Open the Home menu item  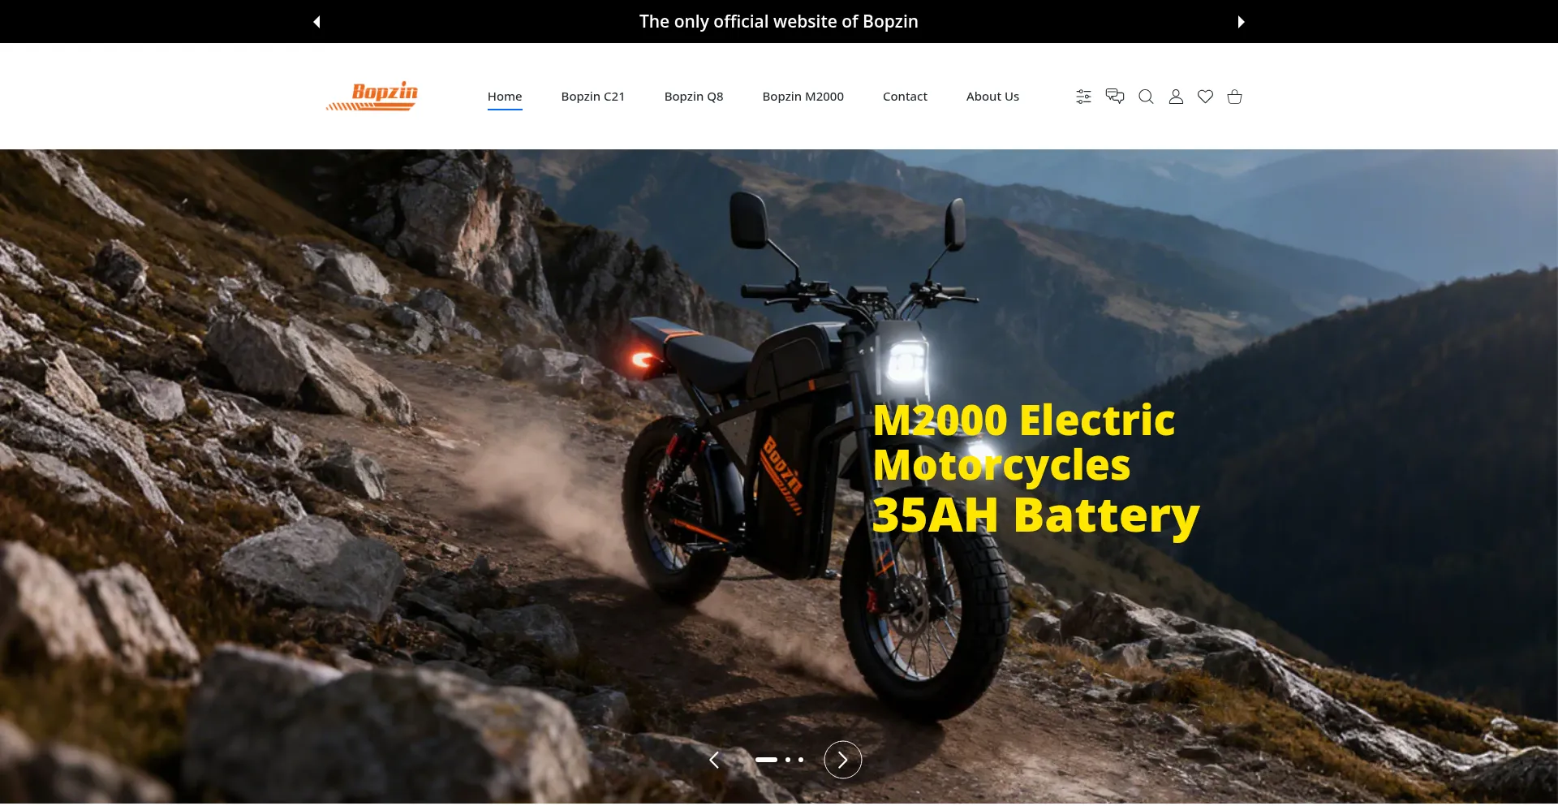click(x=505, y=97)
